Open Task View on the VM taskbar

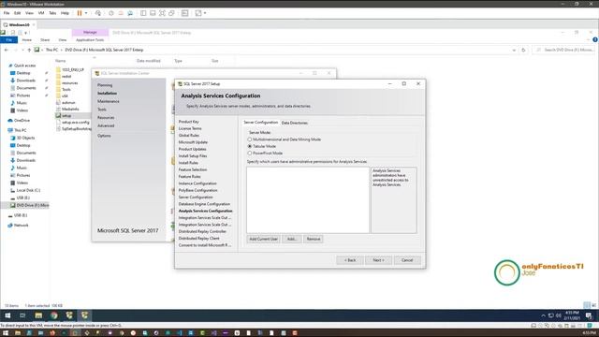pyautogui.click(x=22, y=315)
